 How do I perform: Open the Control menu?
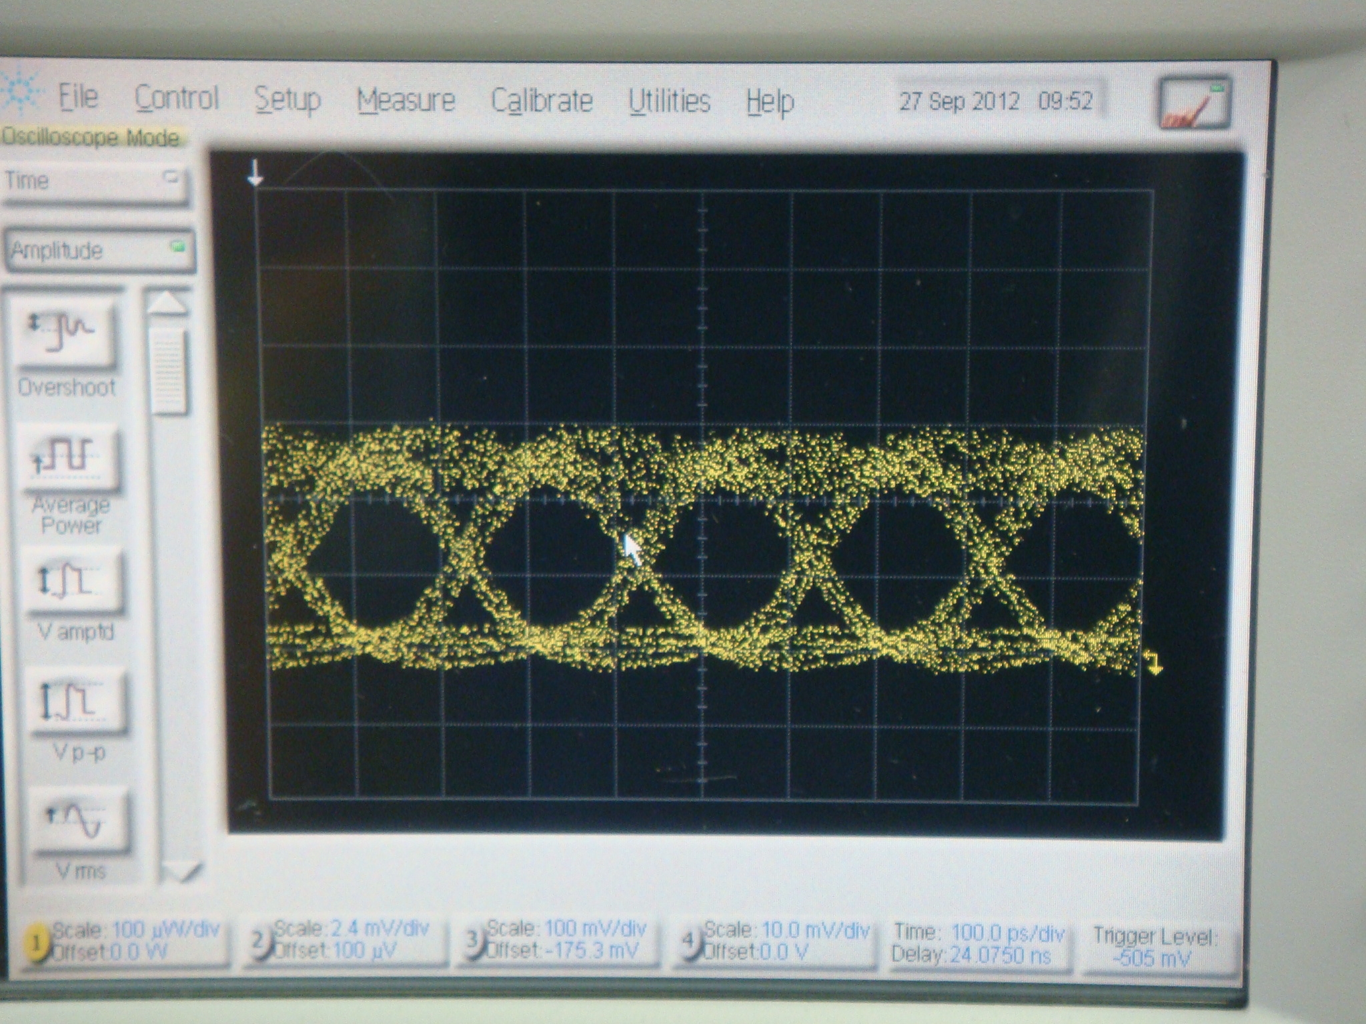coord(177,99)
